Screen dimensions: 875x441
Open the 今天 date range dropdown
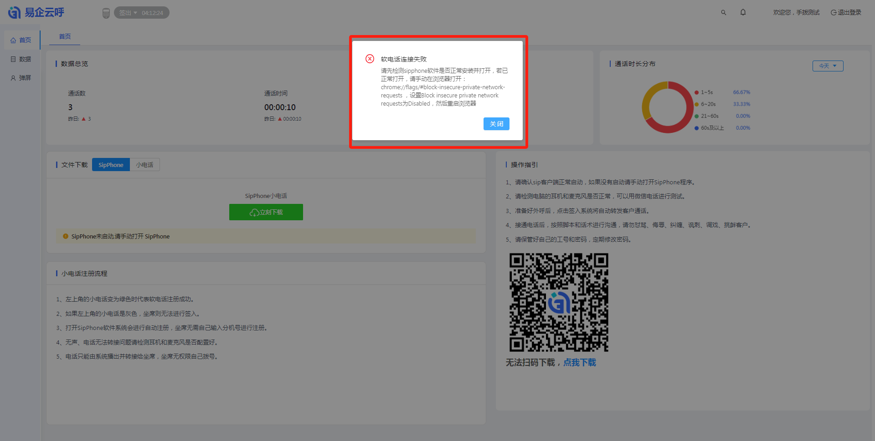[x=828, y=66]
